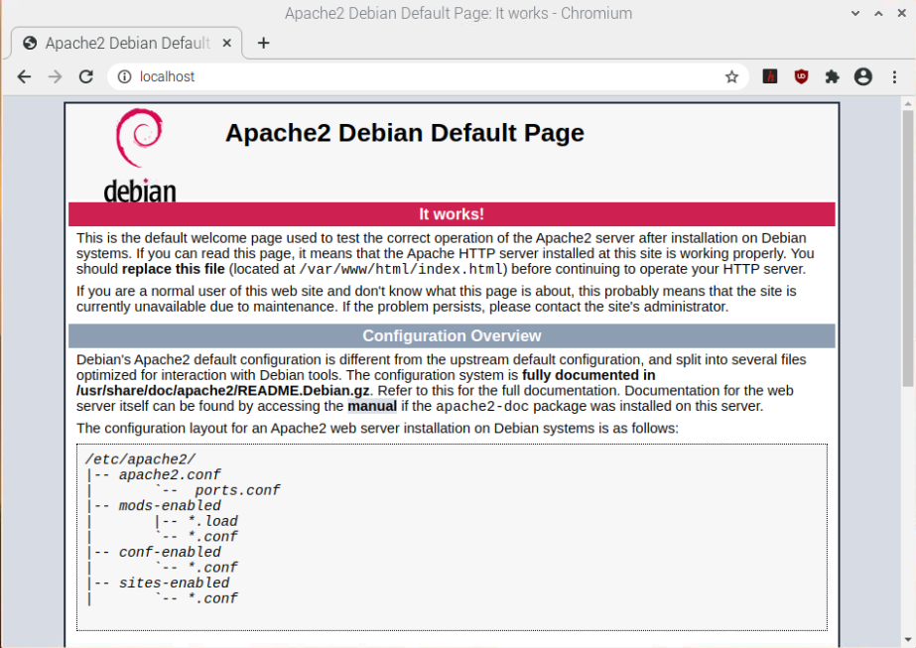916x648 pixels.
Task: Click the 'mods-enabled' tree line
Action: click(x=170, y=505)
